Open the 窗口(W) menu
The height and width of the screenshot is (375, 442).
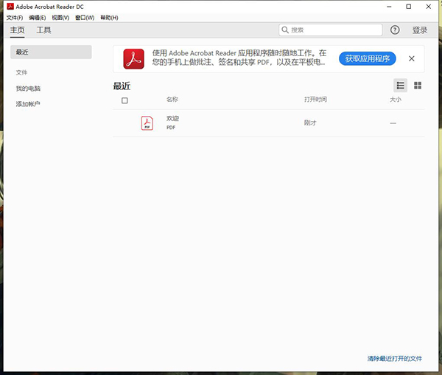[85, 17]
